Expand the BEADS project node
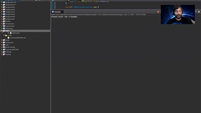This screenshot has height=113, width=201. coord(2,21)
